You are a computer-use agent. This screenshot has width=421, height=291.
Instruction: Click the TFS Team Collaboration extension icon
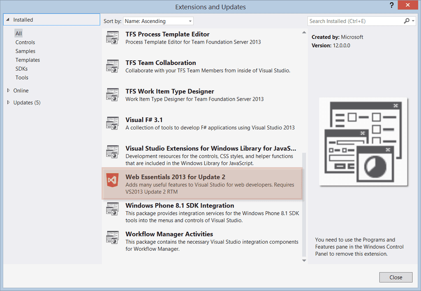pos(112,66)
